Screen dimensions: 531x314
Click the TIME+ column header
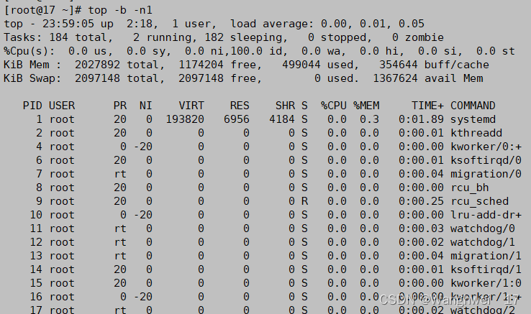coord(427,106)
